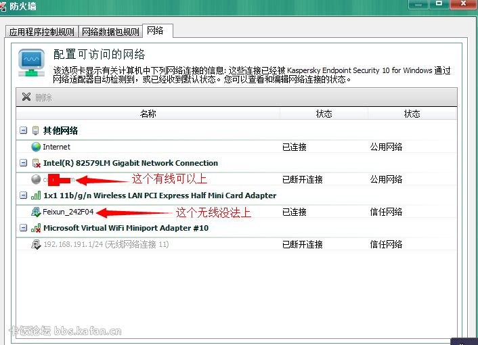Viewport: 478px width, 345px height.
Task: Select the 其他网络 group row
Action: (x=236, y=131)
